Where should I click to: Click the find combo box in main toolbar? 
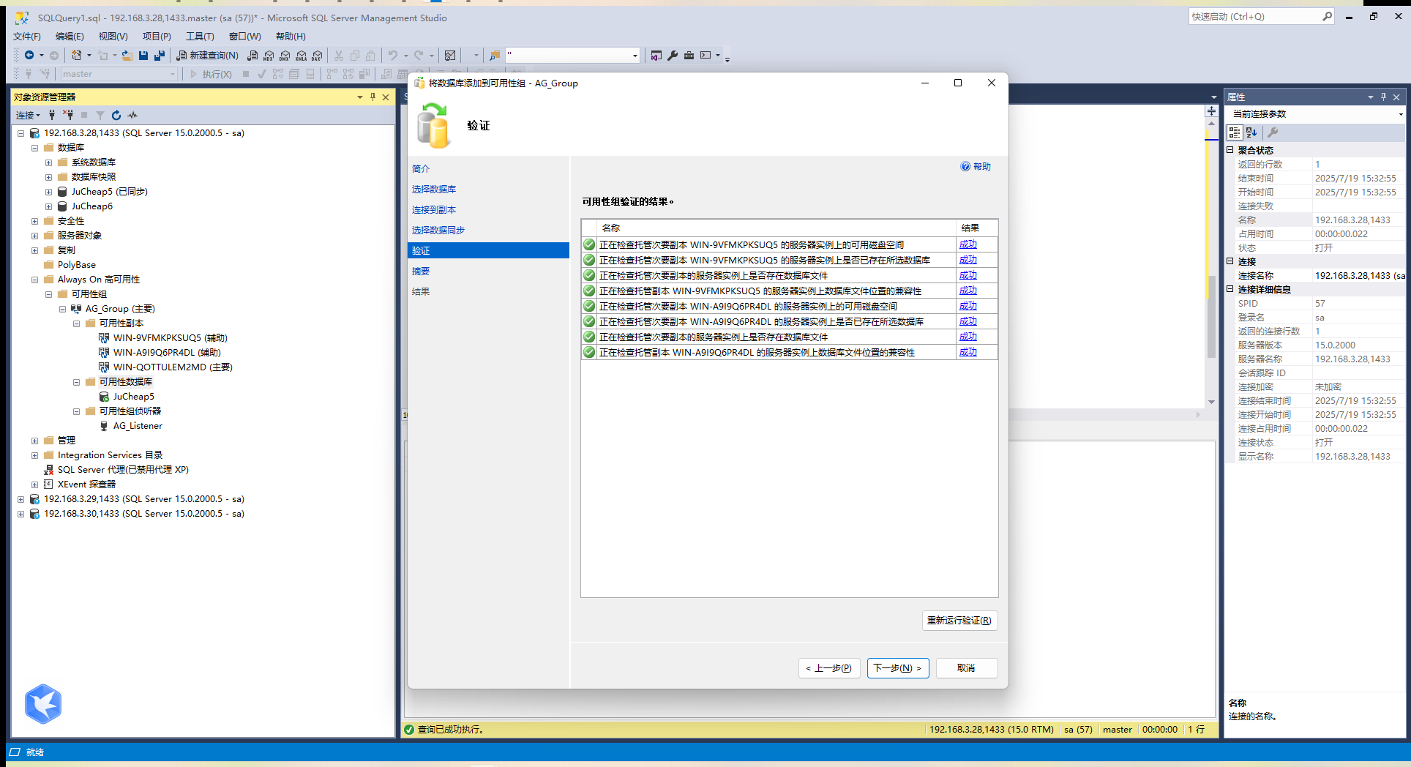pos(573,55)
